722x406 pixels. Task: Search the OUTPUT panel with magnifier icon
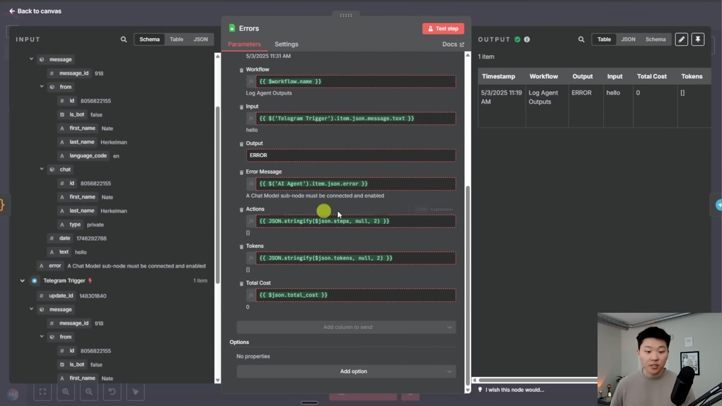581,39
